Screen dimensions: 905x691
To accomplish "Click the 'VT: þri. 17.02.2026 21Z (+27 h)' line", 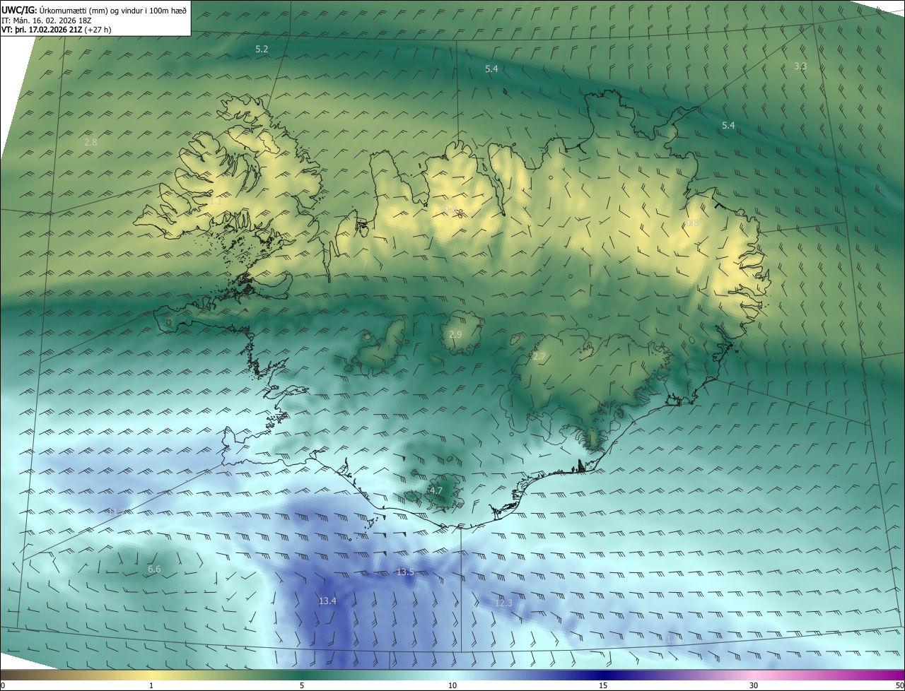I will [56, 30].
